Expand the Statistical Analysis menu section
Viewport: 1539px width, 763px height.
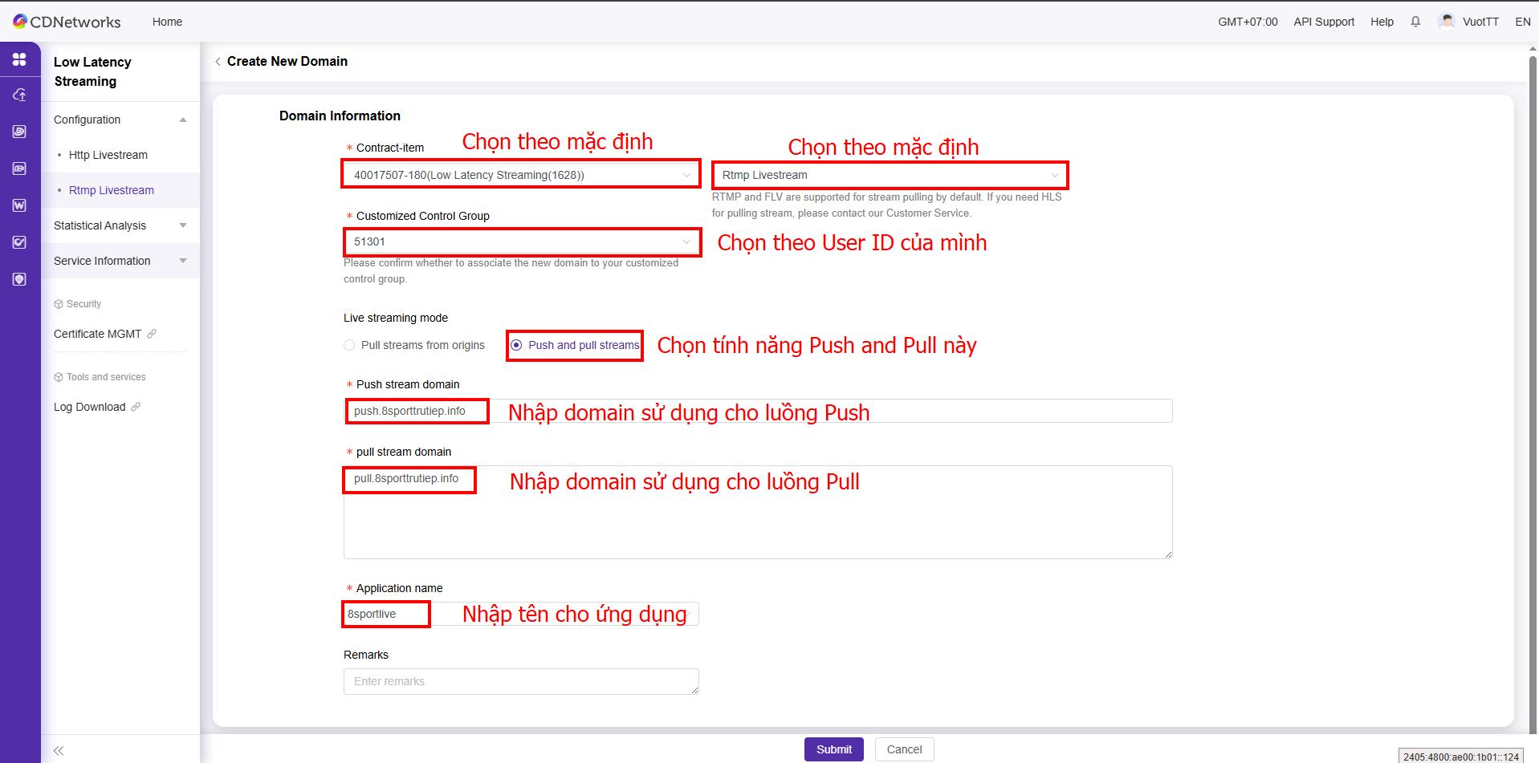coord(120,225)
